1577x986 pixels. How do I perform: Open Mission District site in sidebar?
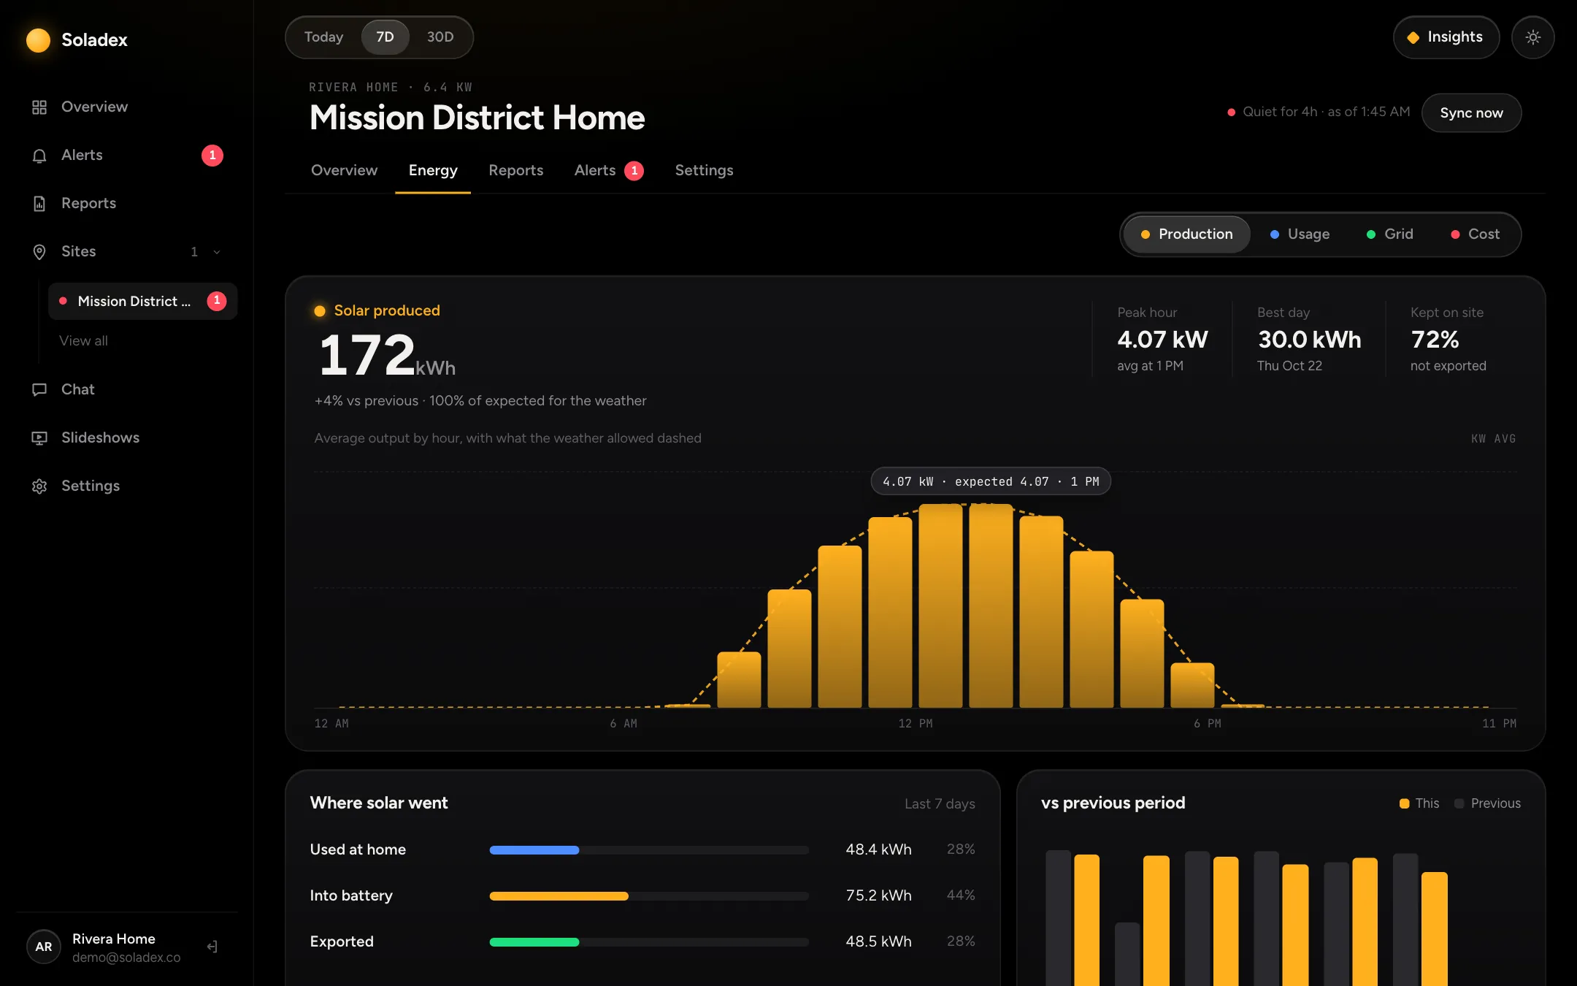pos(143,301)
